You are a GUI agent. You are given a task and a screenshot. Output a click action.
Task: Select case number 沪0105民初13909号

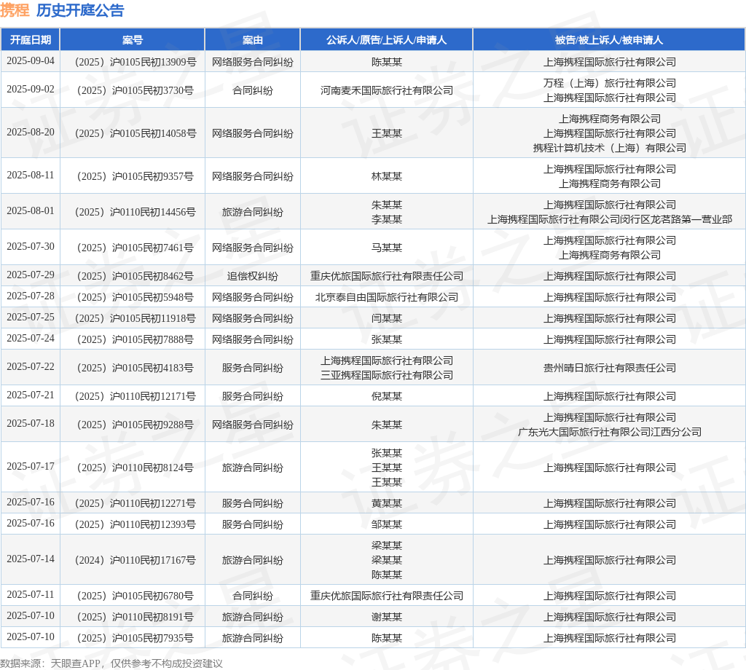136,62
